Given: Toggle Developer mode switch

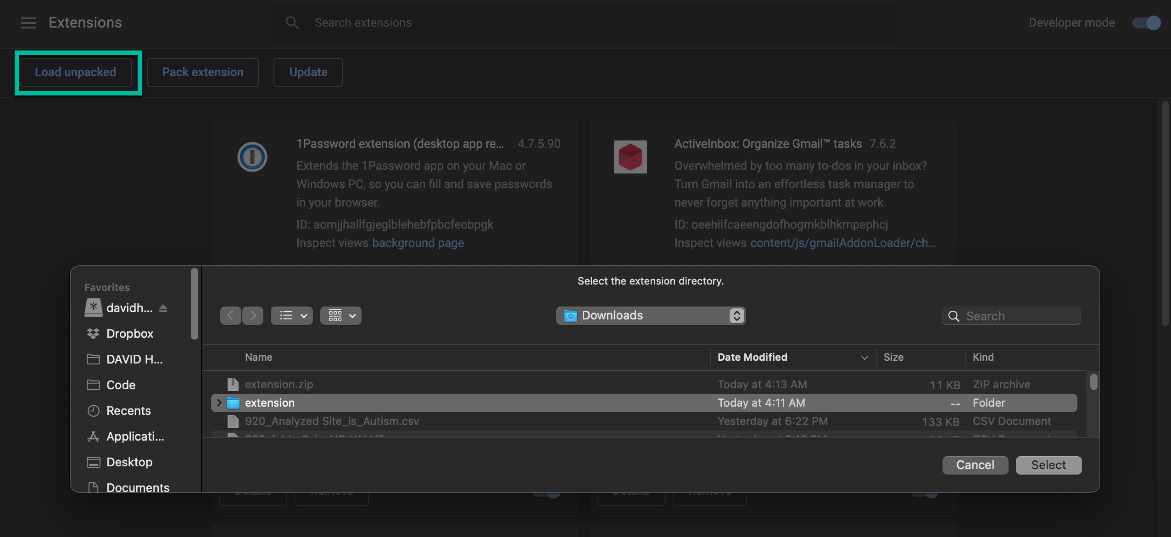Looking at the screenshot, I should coord(1146,22).
